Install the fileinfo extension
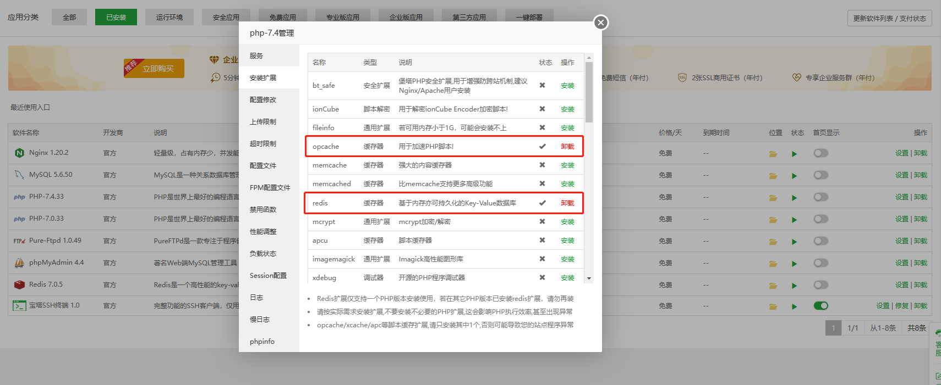 (x=567, y=128)
